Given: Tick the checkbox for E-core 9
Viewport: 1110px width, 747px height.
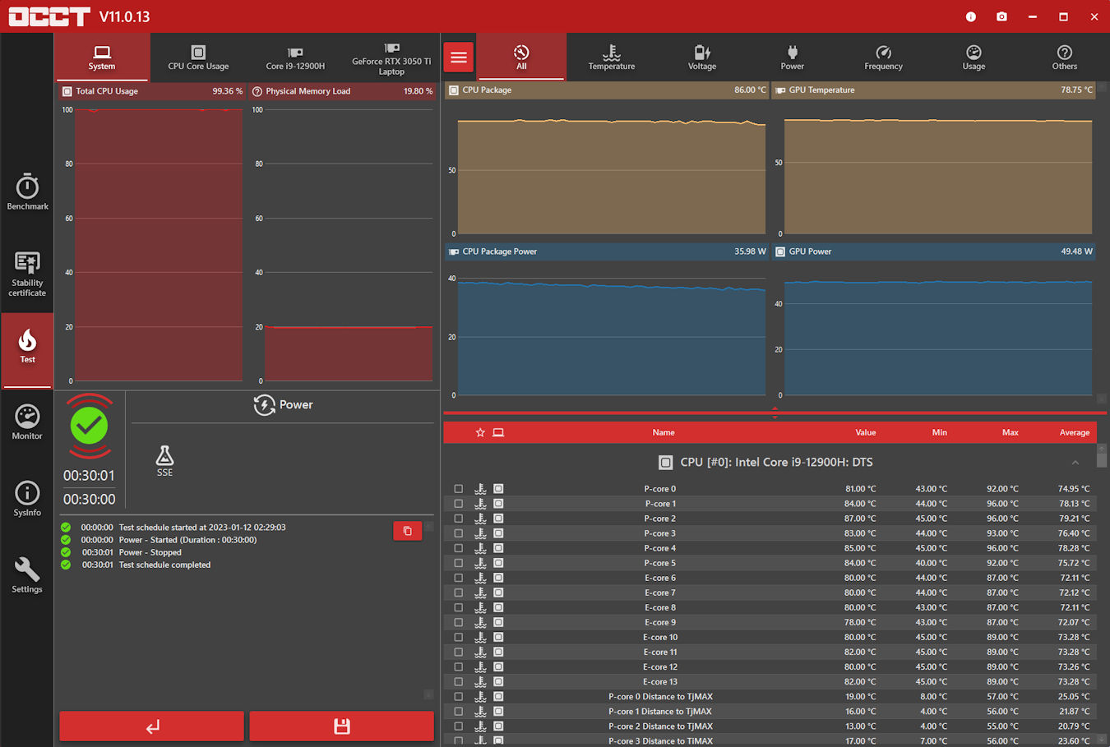Looking at the screenshot, I should click(459, 622).
